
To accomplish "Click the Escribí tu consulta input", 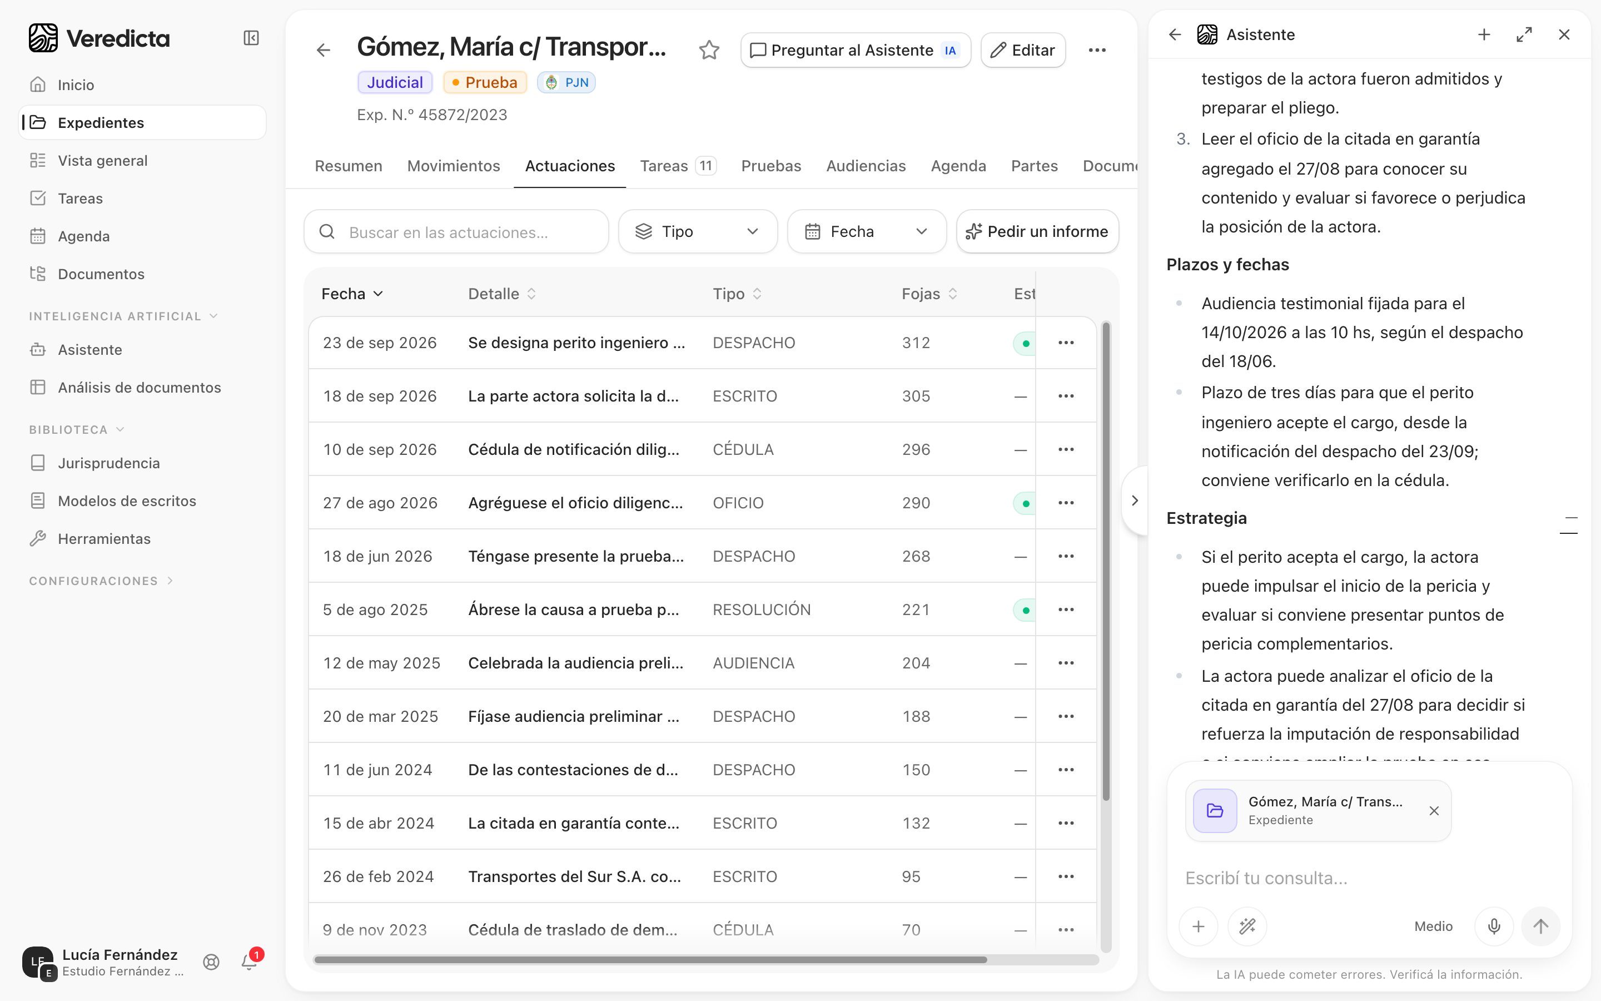I will [x=1369, y=878].
